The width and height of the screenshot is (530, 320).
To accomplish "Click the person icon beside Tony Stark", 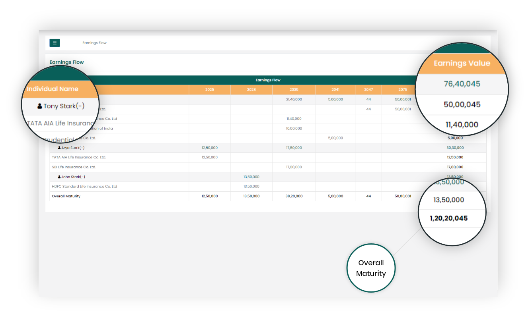I will 40,106.
